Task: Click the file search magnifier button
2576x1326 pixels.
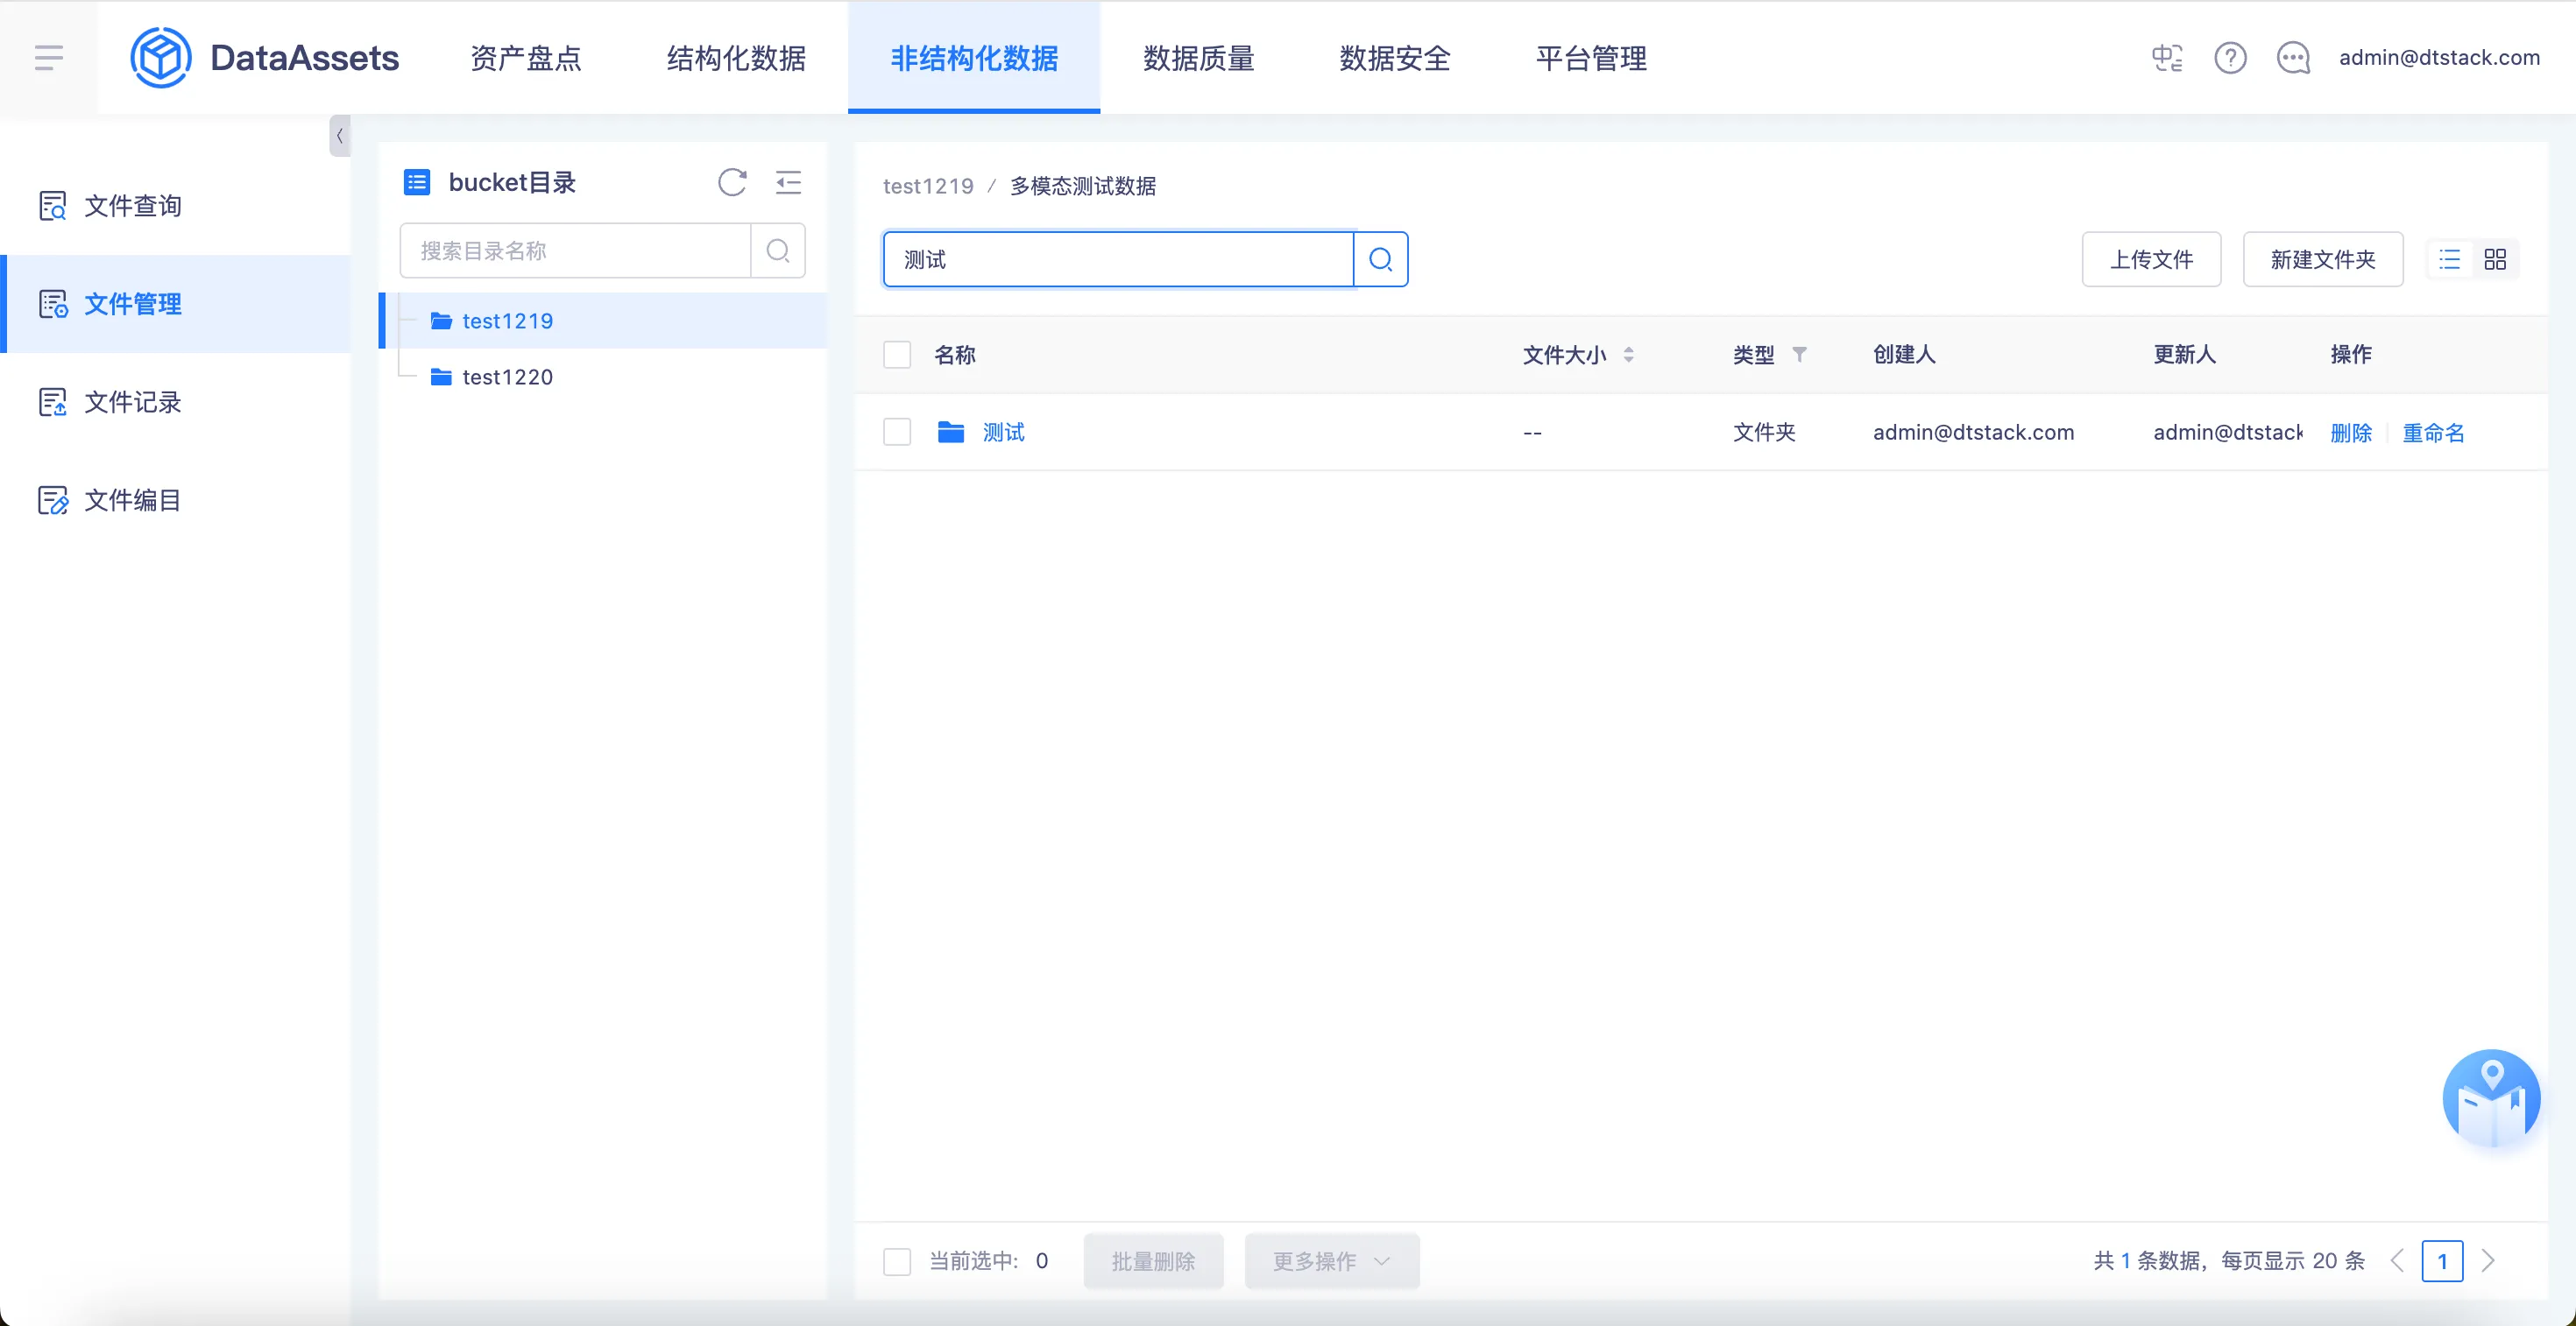Action: pos(1380,260)
